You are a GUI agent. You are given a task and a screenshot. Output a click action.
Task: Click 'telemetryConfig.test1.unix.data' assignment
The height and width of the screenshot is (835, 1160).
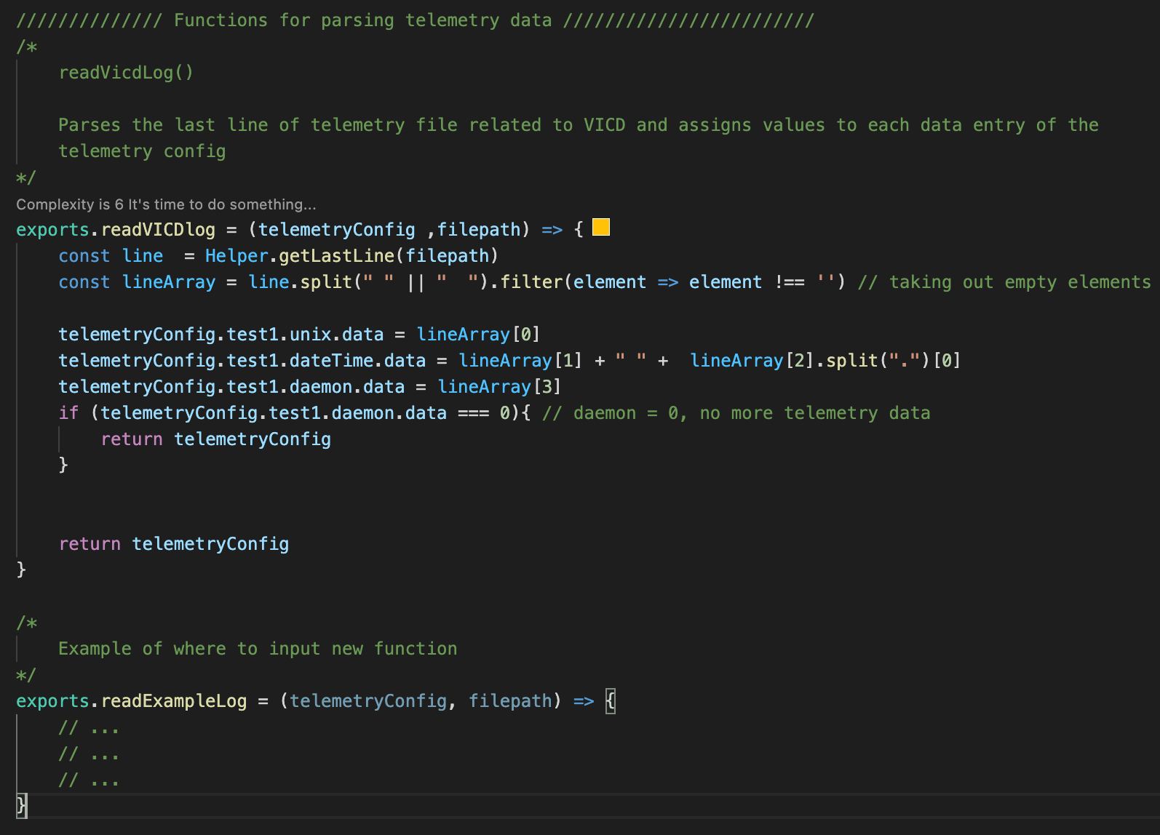click(x=221, y=335)
